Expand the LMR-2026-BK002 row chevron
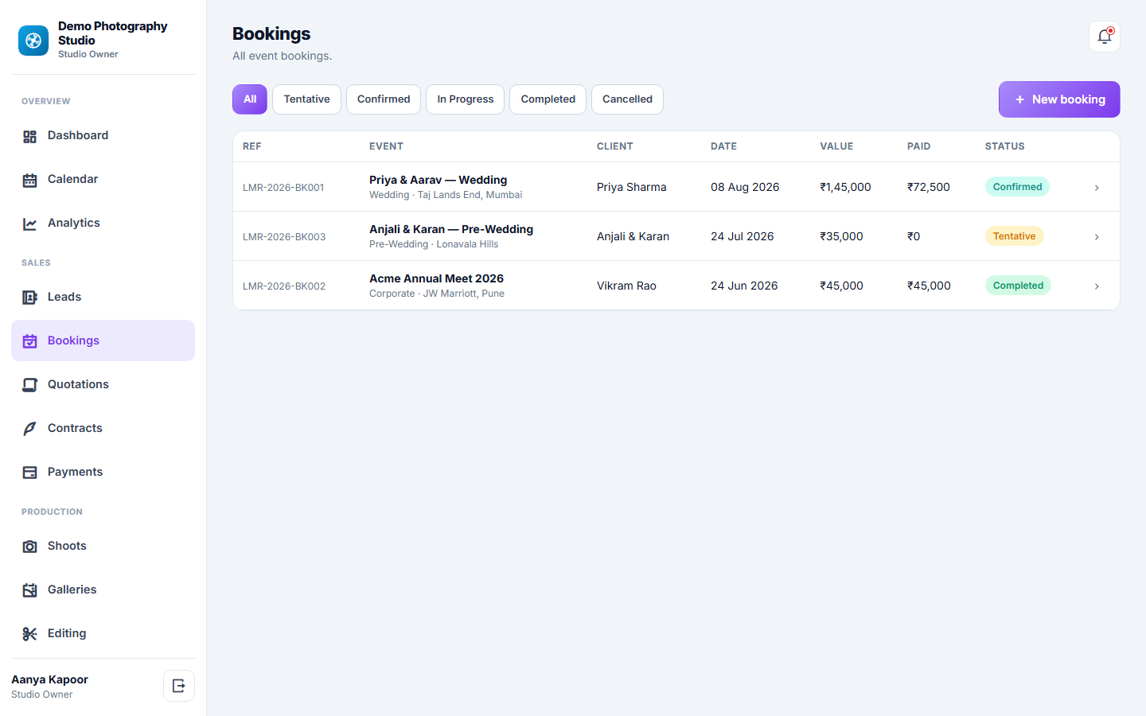 1097,286
